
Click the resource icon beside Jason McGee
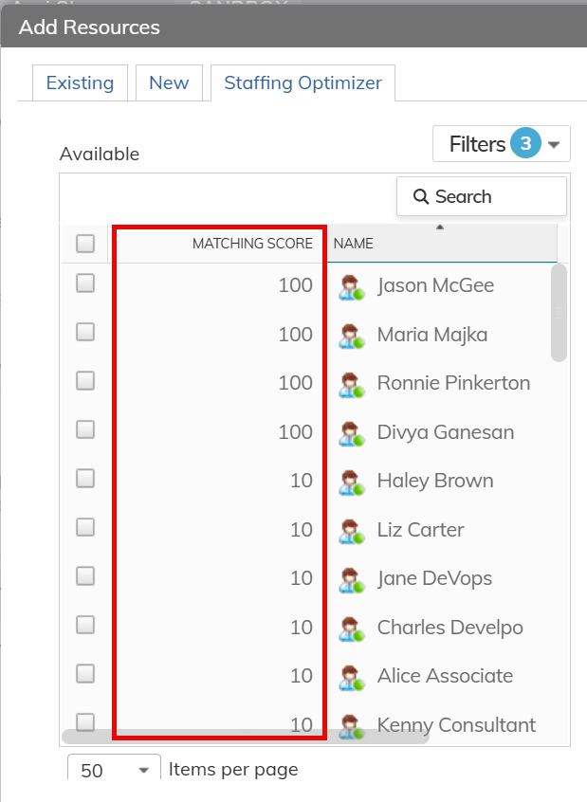pos(352,286)
